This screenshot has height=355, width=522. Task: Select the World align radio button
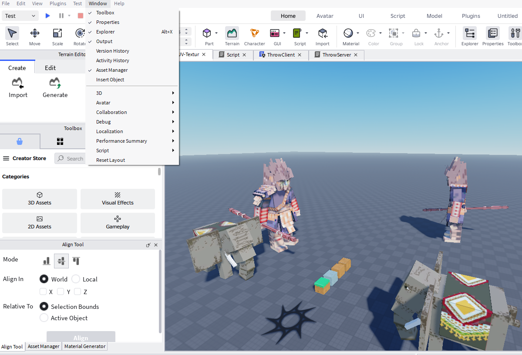pos(44,279)
